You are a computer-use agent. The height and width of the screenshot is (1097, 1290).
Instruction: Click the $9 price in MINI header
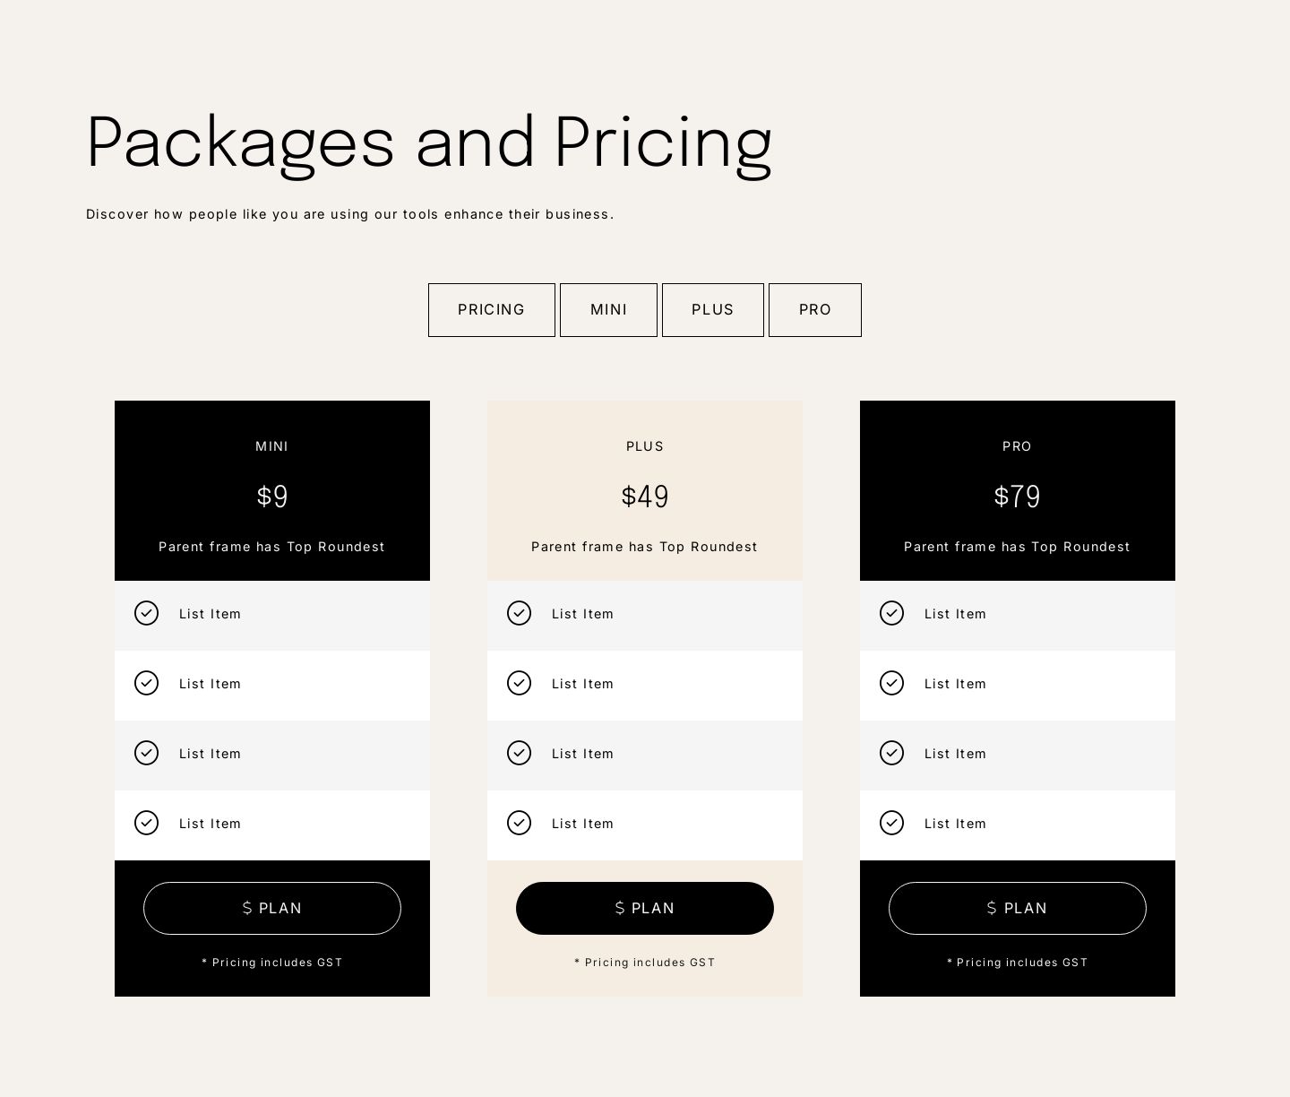coord(272,497)
